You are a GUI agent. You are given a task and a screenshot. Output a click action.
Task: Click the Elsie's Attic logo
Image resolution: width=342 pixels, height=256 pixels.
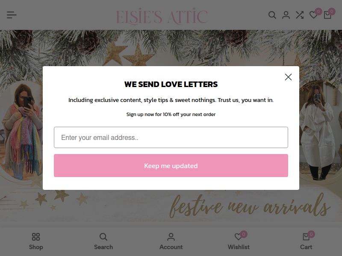(162, 16)
